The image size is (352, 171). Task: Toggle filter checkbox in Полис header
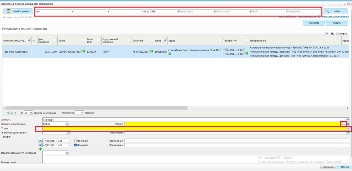(83, 41)
